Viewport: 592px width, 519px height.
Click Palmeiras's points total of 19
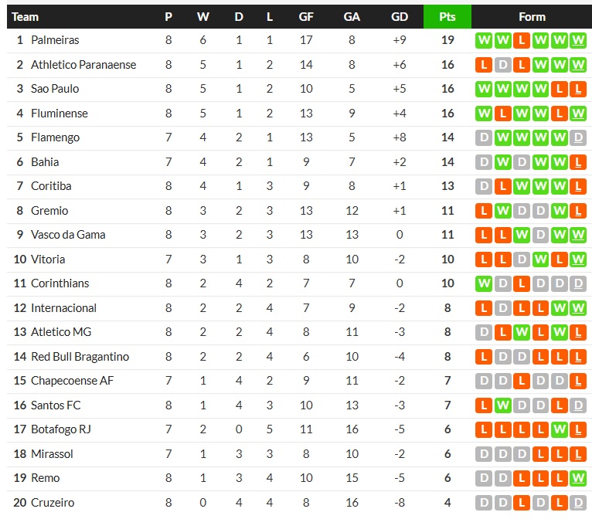pyautogui.click(x=447, y=40)
